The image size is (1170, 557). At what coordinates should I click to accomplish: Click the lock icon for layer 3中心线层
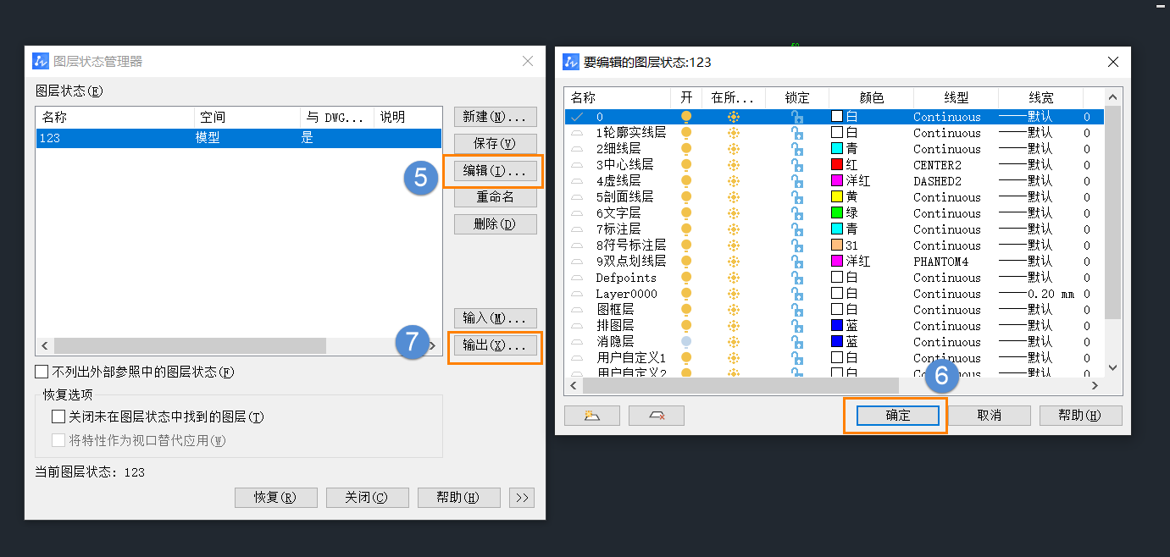click(797, 165)
